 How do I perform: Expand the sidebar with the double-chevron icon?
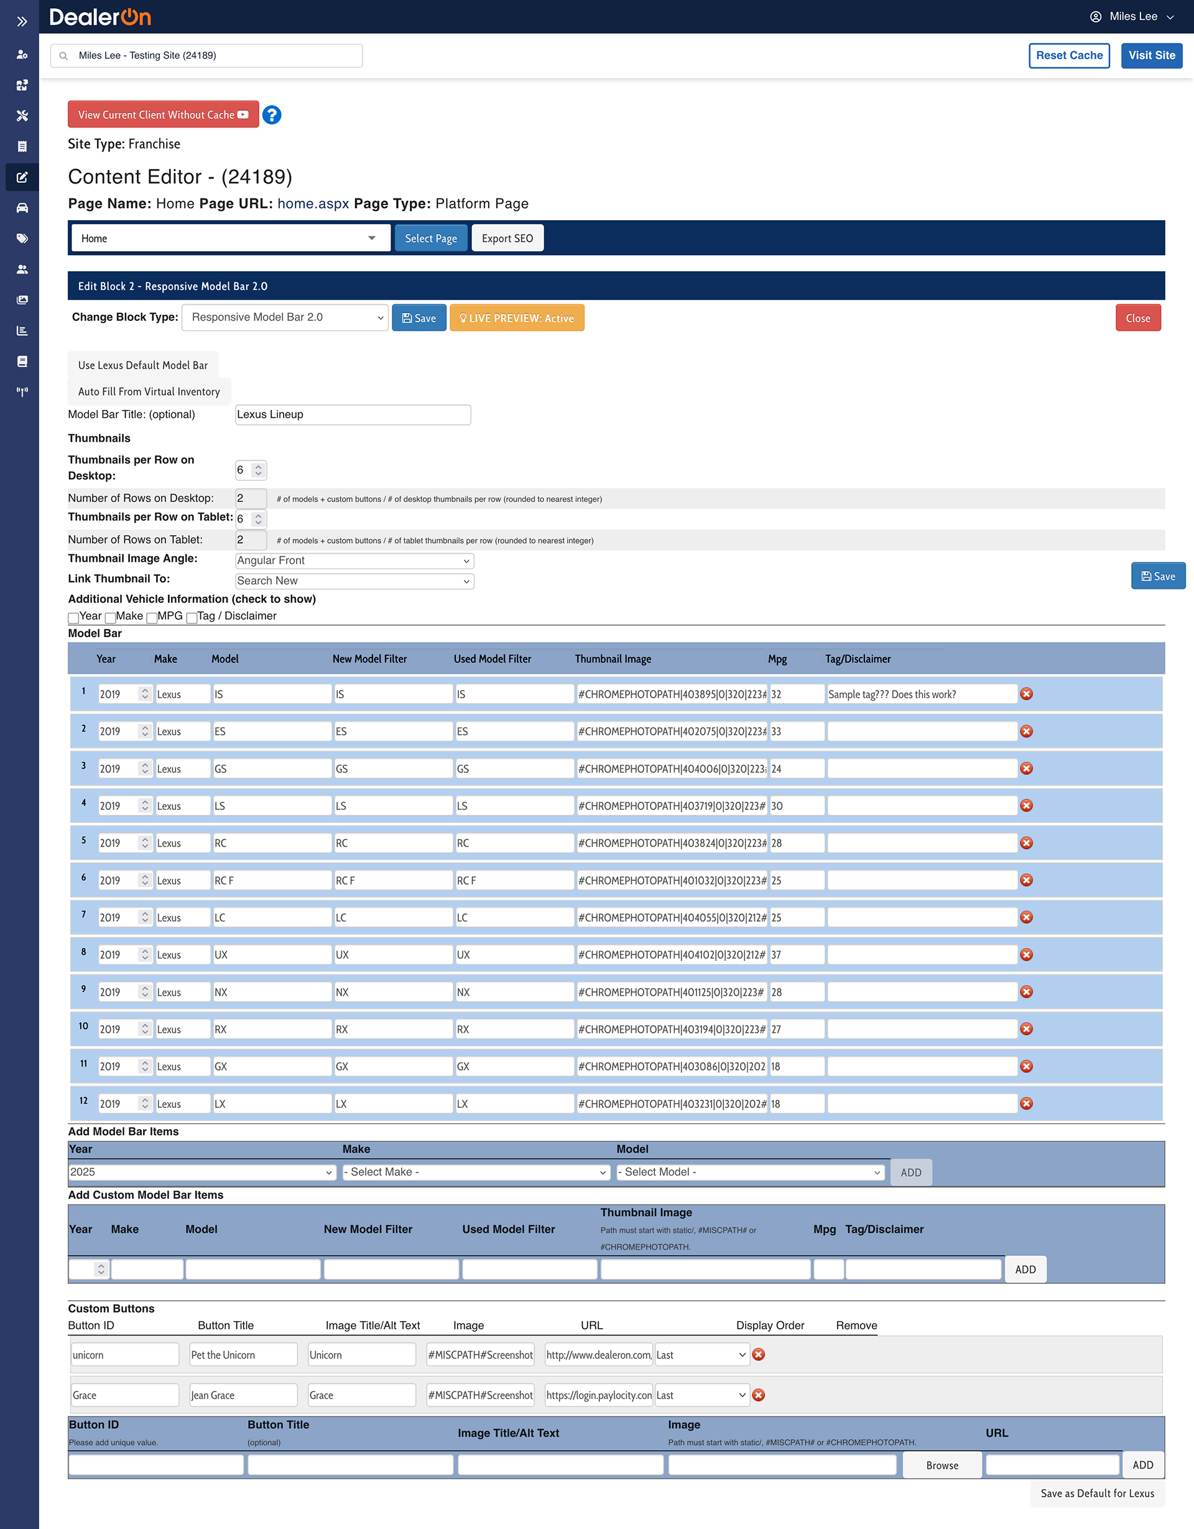pyautogui.click(x=22, y=22)
